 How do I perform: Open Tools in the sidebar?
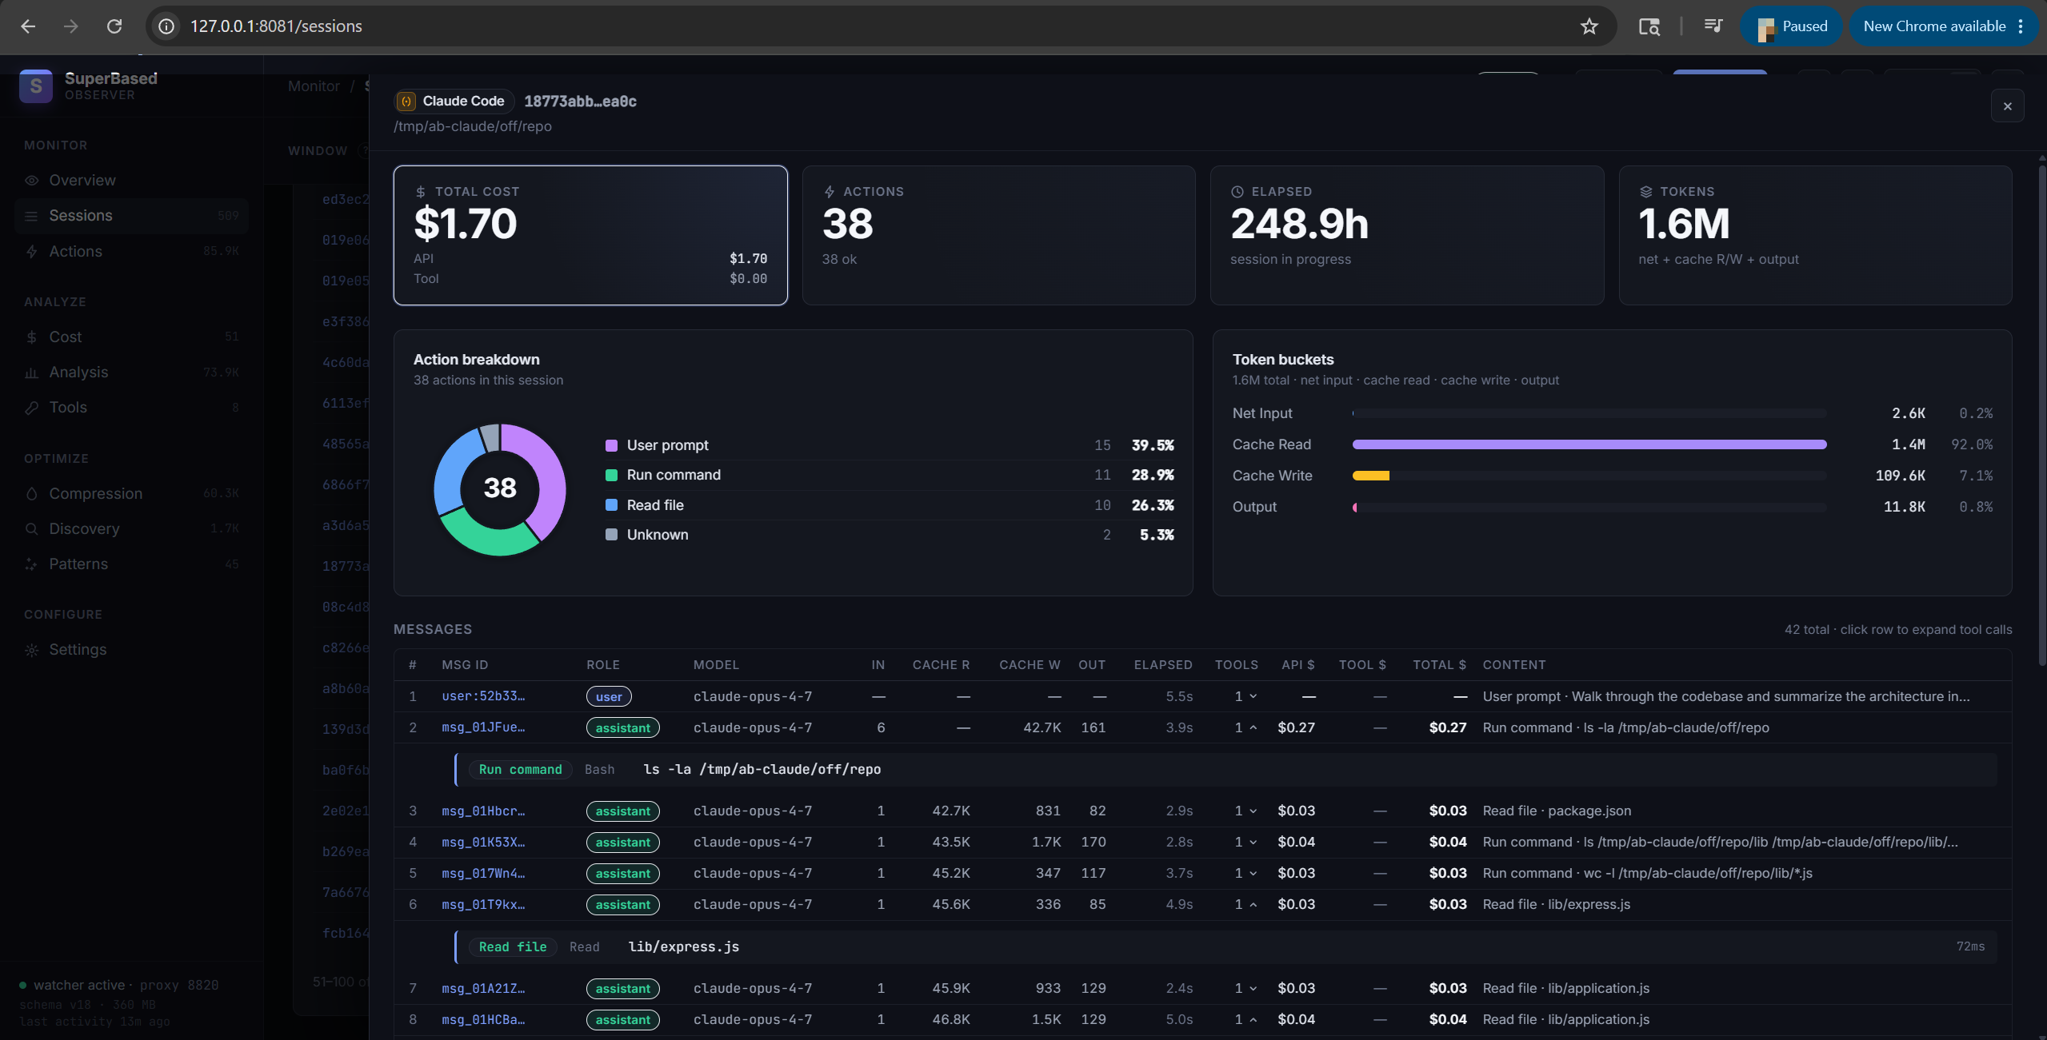(x=131, y=408)
